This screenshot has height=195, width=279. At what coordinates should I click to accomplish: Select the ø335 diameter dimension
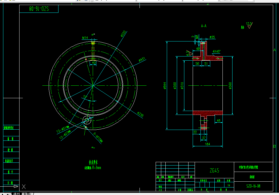click(140, 114)
